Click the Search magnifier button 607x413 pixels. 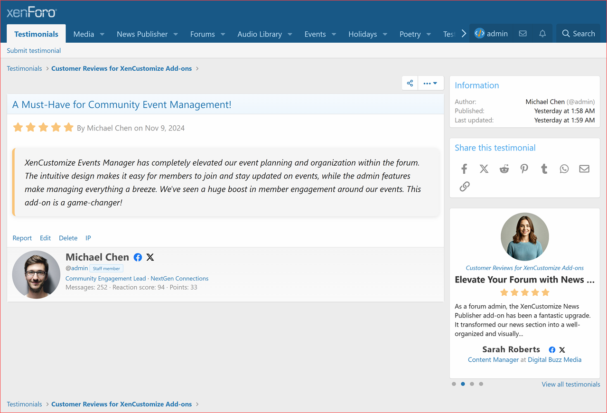tap(578, 34)
